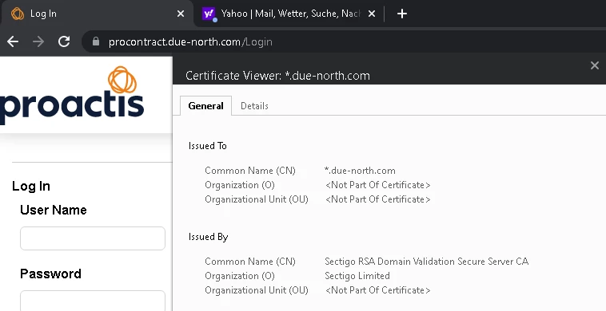Click the padlock icon in address bar
Viewport: 606px width, 311px height.
click(96, 41)
